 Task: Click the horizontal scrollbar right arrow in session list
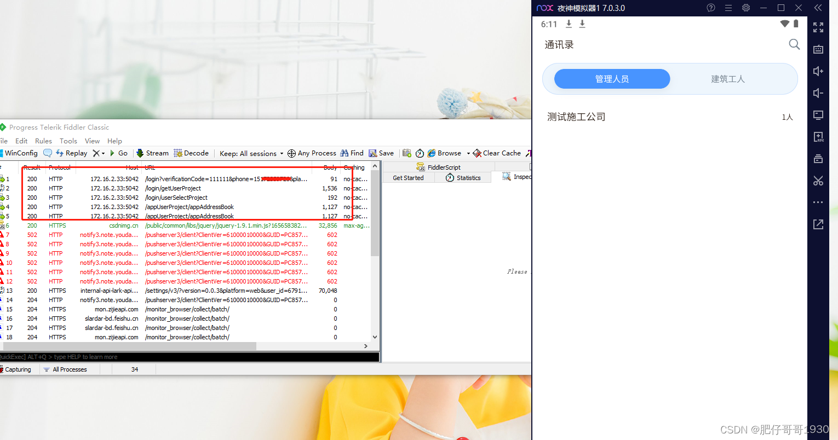click(x=366, y=346)
